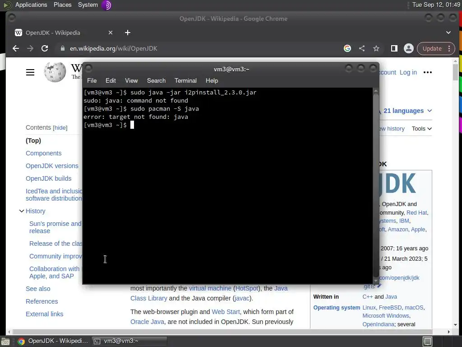Switch to Chrome taskbar entry
This screenshot has height=347, width=462.
coord(53,341)
